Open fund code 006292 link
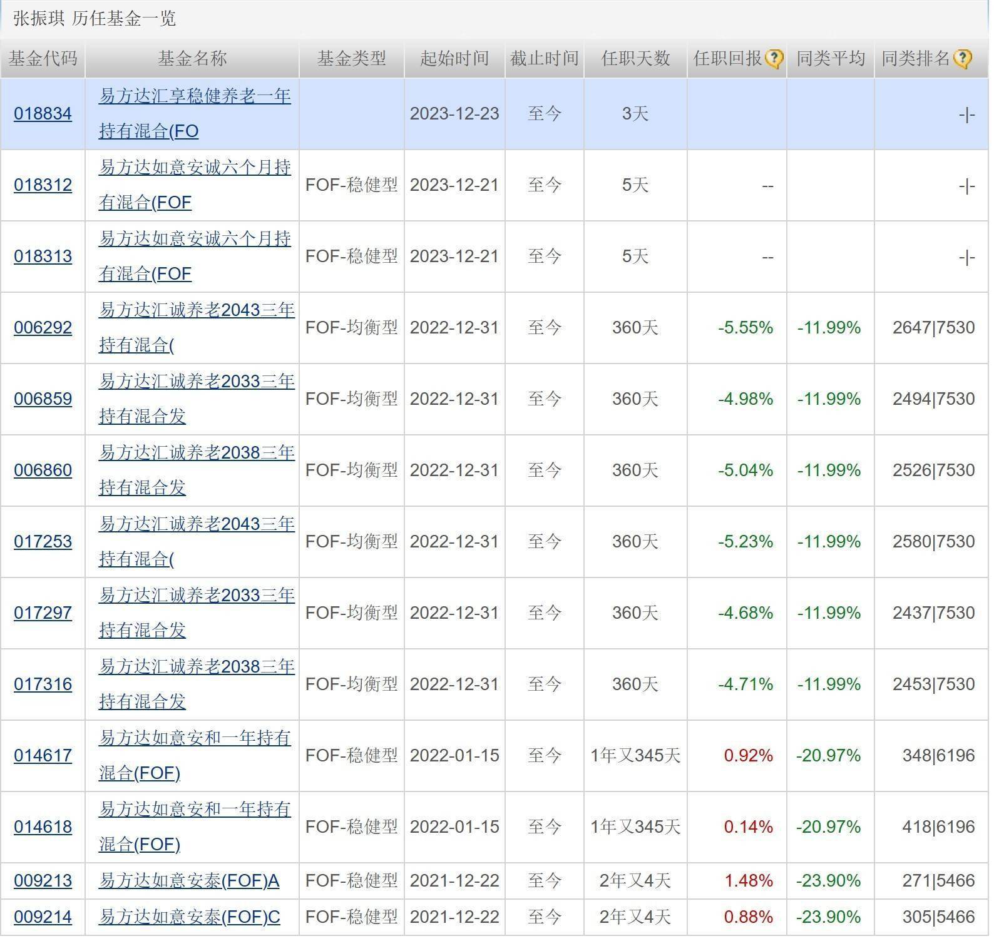Screen dimensions: 994x941 coord(43,328)
